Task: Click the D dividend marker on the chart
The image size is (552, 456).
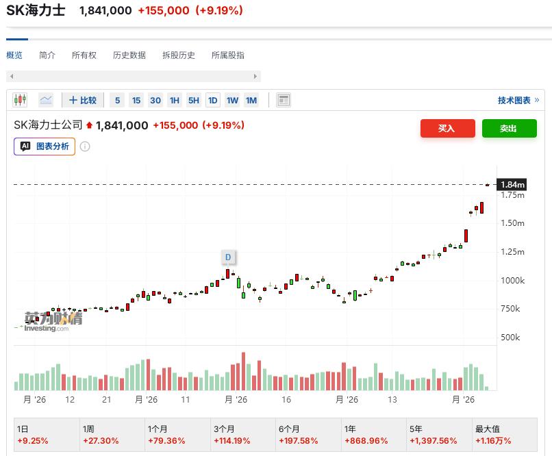Action: click(x=228, y=257)
